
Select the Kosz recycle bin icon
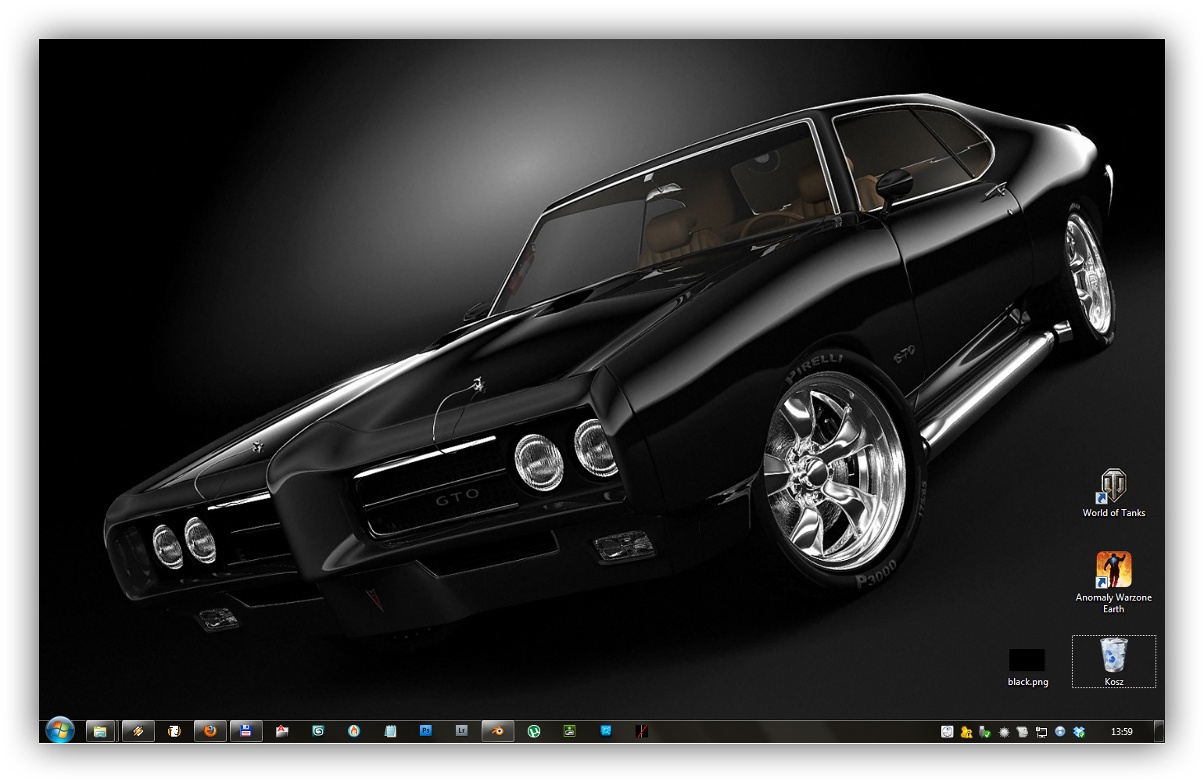[x=1113, y=660]
